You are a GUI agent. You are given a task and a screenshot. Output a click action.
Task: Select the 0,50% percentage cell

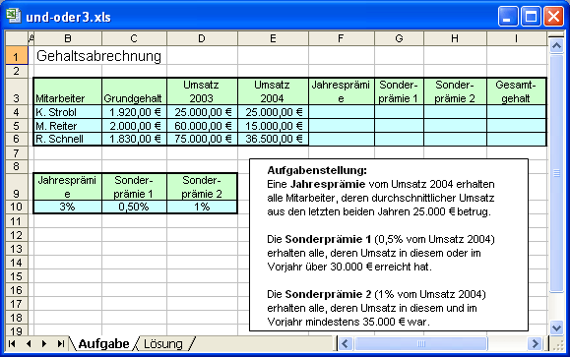134,207
